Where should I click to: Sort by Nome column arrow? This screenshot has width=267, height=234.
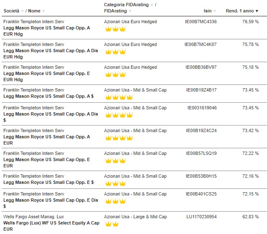[43, 11]
